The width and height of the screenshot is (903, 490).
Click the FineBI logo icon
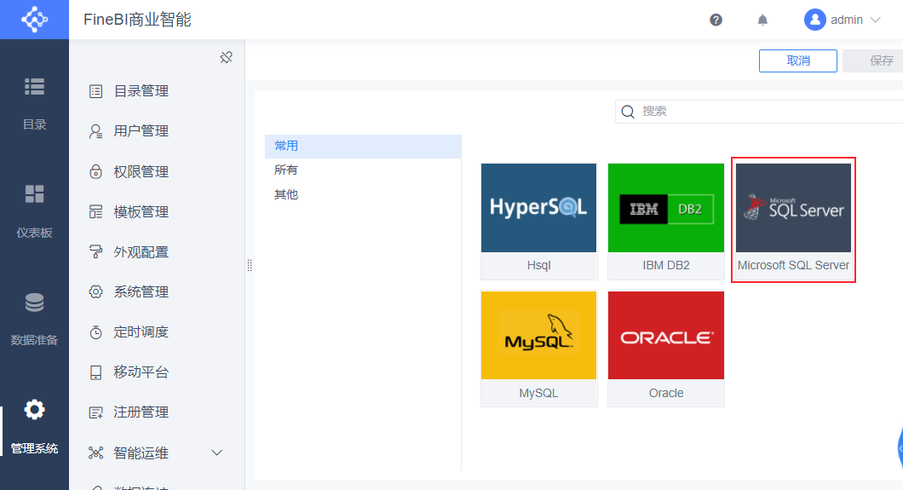(x=34, y=20)
